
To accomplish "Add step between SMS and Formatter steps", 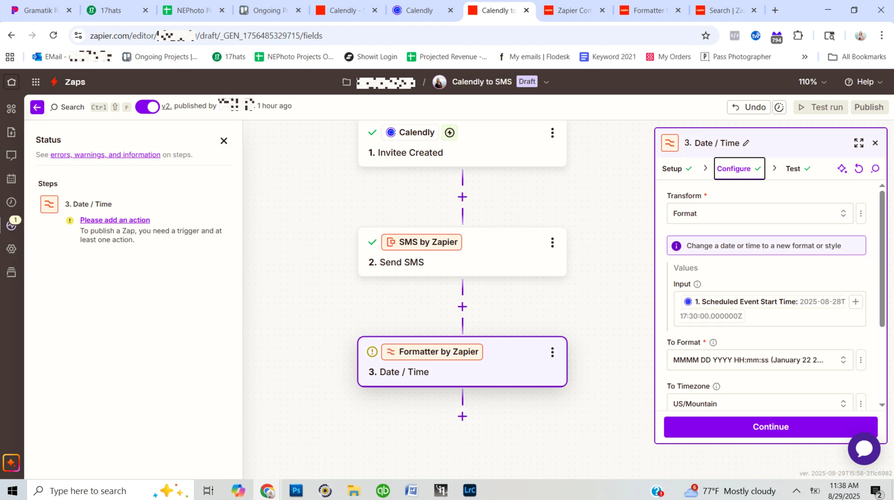I will [x=462, y=307].
